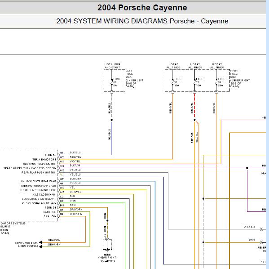This screenshot has height=269, width=269.
Task: Click pin "A19" on the connector
Action: coord(62,161)
